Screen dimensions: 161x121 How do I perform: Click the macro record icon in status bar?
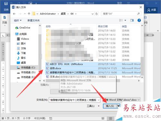pyautogui.click(x=51, y=118)
